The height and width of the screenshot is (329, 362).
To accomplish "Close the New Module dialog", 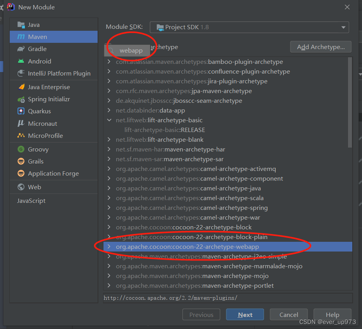I will [347, 7].
